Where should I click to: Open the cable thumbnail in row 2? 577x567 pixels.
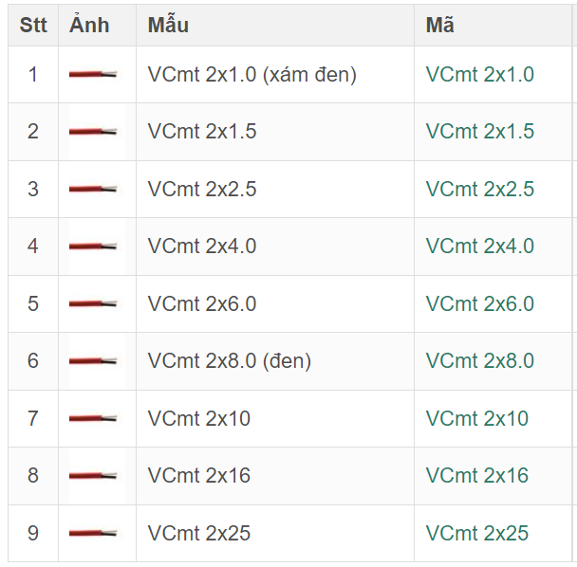pyautogui.click(x=94, y=132)
